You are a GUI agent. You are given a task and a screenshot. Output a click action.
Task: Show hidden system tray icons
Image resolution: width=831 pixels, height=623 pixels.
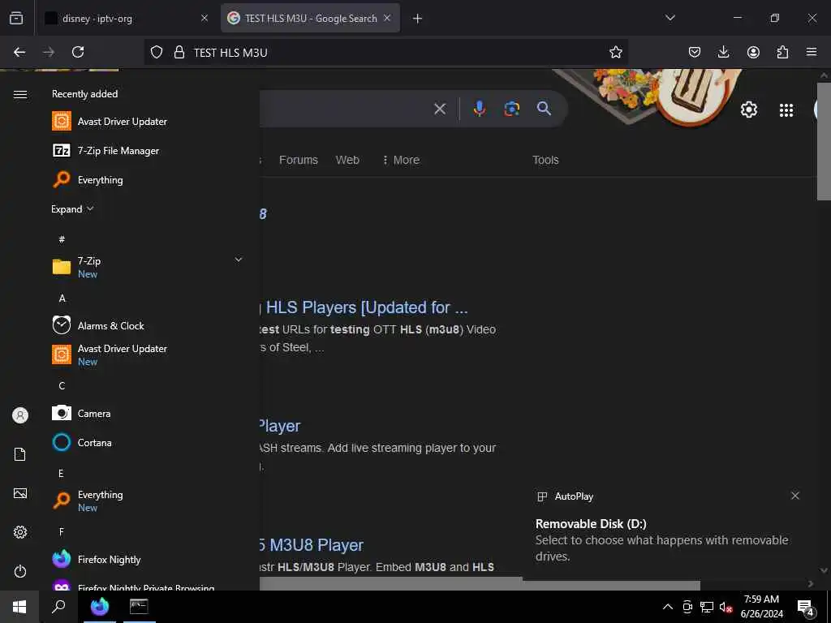click(x=668, y=607)
